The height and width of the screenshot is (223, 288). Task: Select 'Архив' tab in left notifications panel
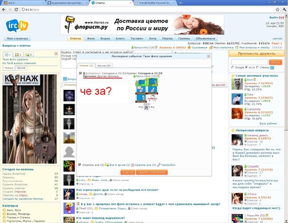pos(21,68)
